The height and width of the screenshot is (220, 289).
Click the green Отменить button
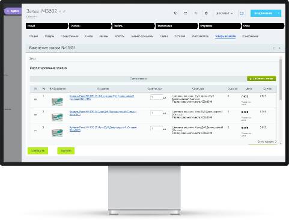66,151
